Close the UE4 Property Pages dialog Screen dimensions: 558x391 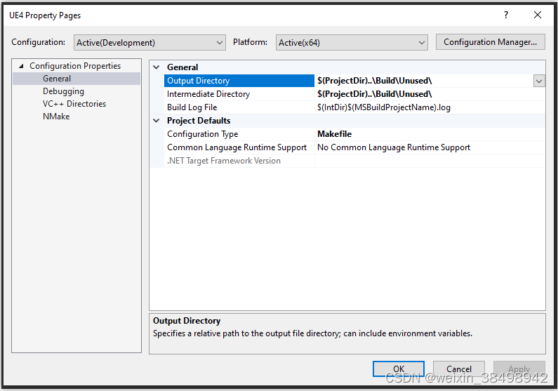point(538,15)
